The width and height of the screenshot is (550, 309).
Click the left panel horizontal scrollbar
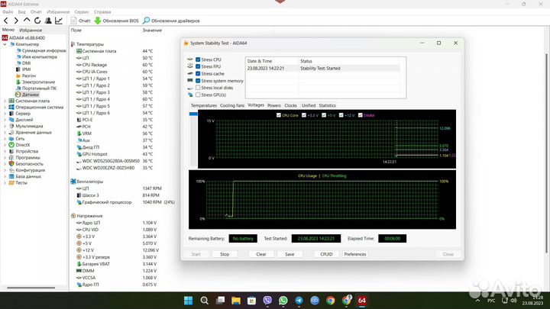(31, 288)
